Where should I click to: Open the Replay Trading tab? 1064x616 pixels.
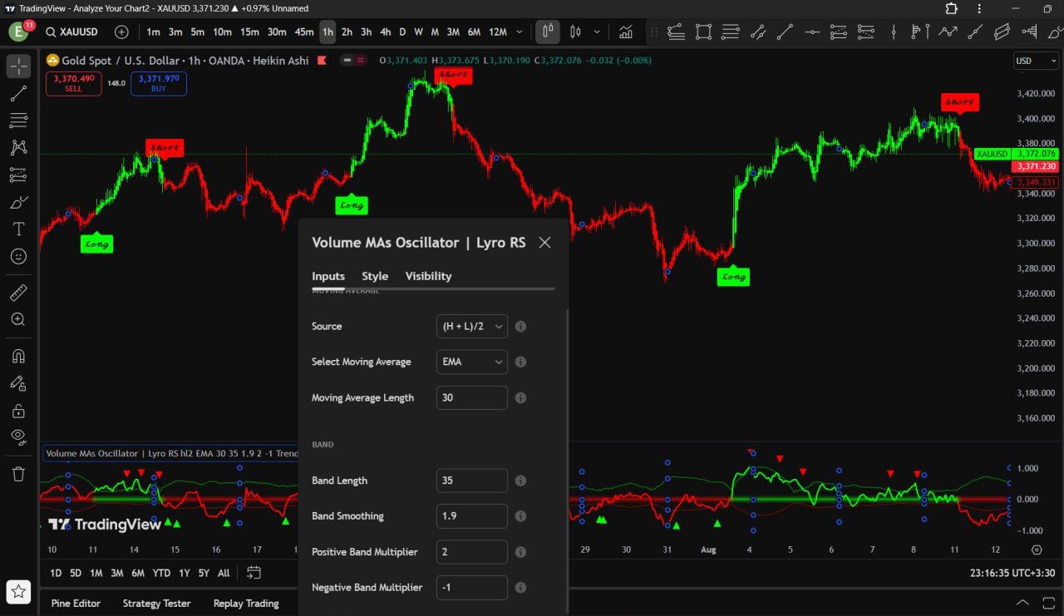tap(246, 604)
